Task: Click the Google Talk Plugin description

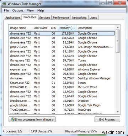Action: pyautogui.click(x=89, y=105)
